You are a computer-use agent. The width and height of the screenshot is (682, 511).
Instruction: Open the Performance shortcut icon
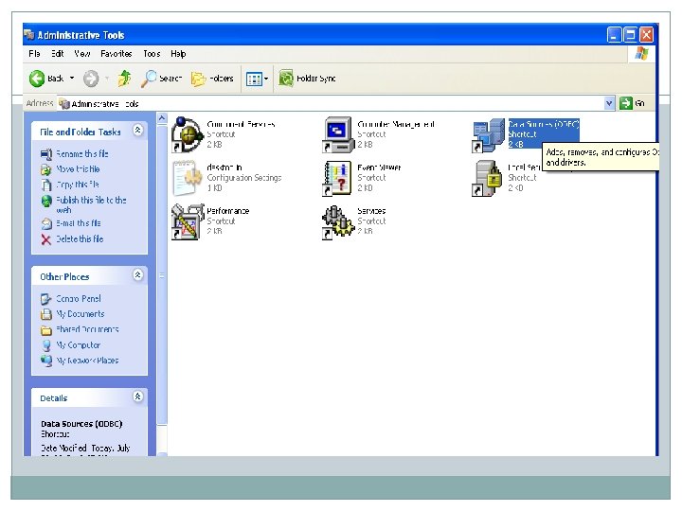coord(188,221)
